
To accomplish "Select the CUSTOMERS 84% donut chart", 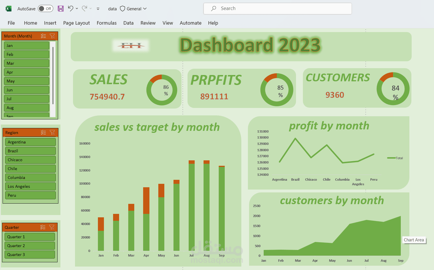I will (393, 89).
